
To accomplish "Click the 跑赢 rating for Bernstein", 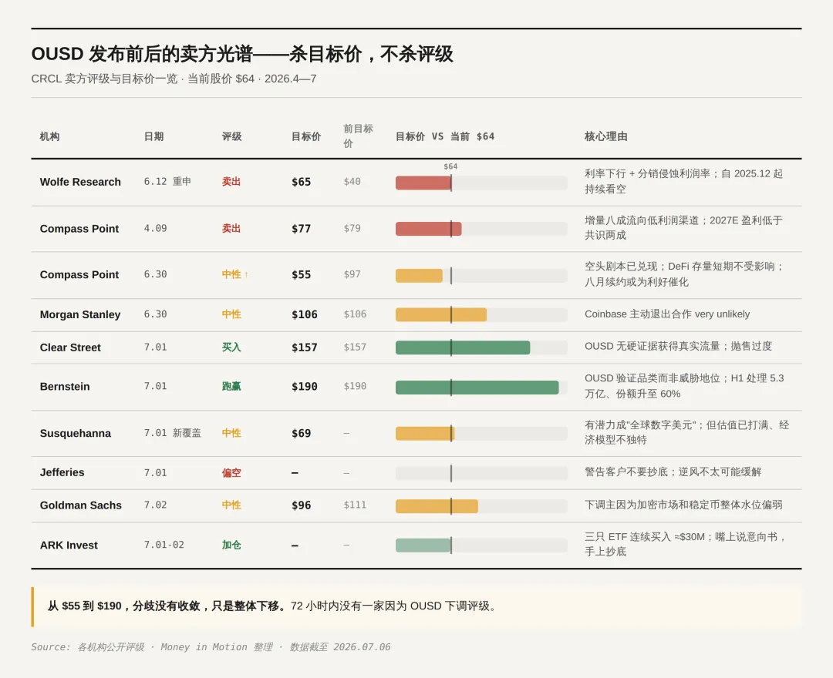I will [x=231, y=387].
